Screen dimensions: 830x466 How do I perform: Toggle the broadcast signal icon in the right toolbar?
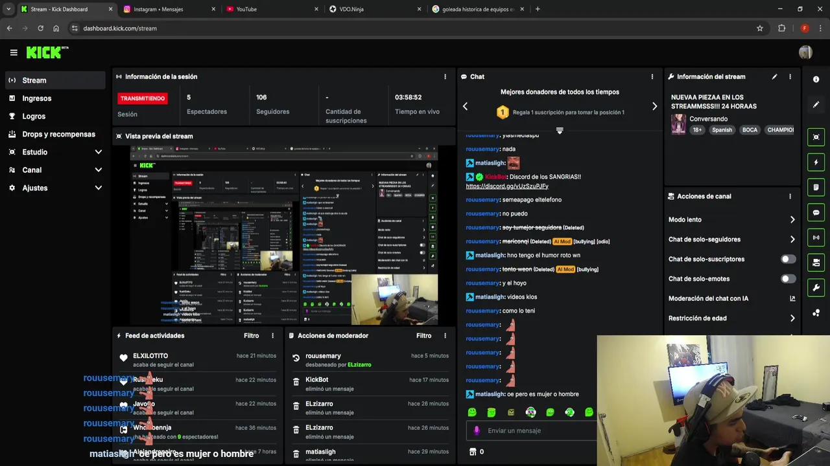point(816,238)
